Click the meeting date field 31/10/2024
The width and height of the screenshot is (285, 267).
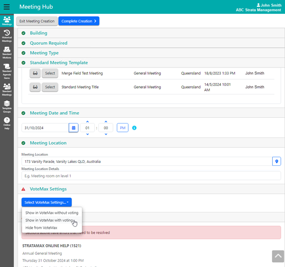point(45,128)
